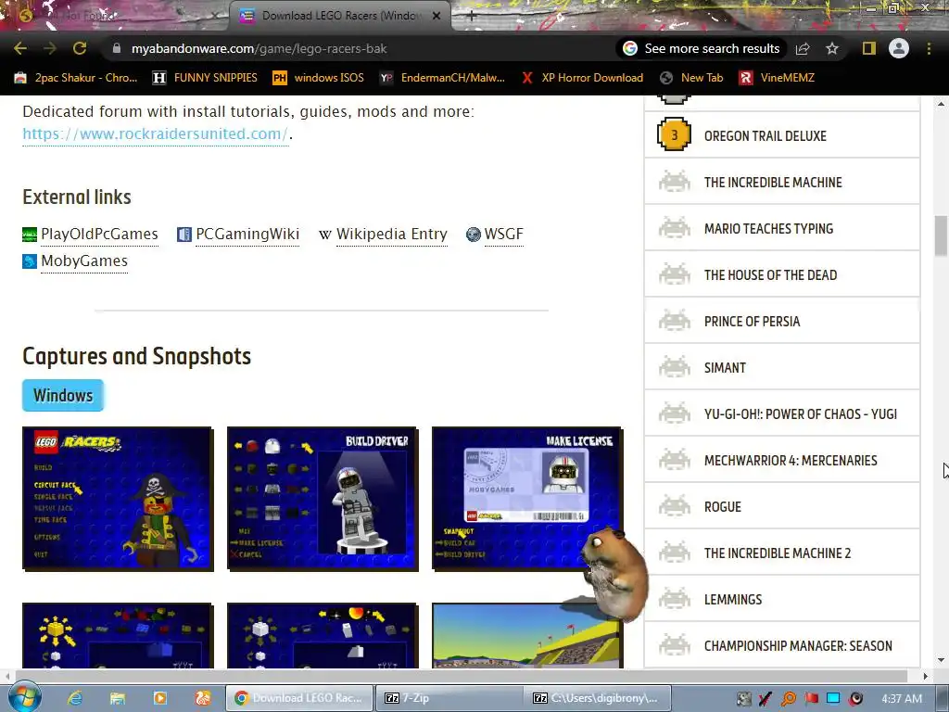Share this page via the share icon
This screenshot has height=712, width=949.
(803, 48)
